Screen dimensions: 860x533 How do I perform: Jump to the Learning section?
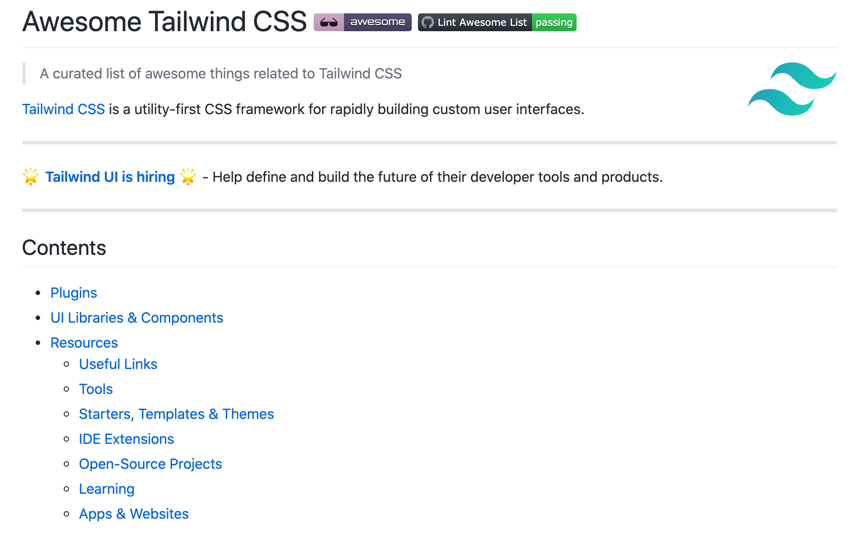(106, 489)
